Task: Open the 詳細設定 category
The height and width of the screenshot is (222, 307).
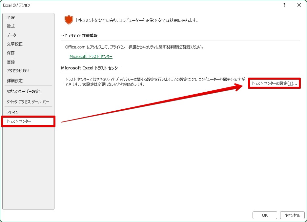Action: pyautogui.click(x=29, y=81)
